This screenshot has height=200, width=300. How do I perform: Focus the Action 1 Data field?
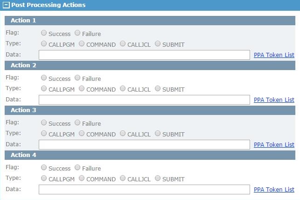(x=144, y=55)
